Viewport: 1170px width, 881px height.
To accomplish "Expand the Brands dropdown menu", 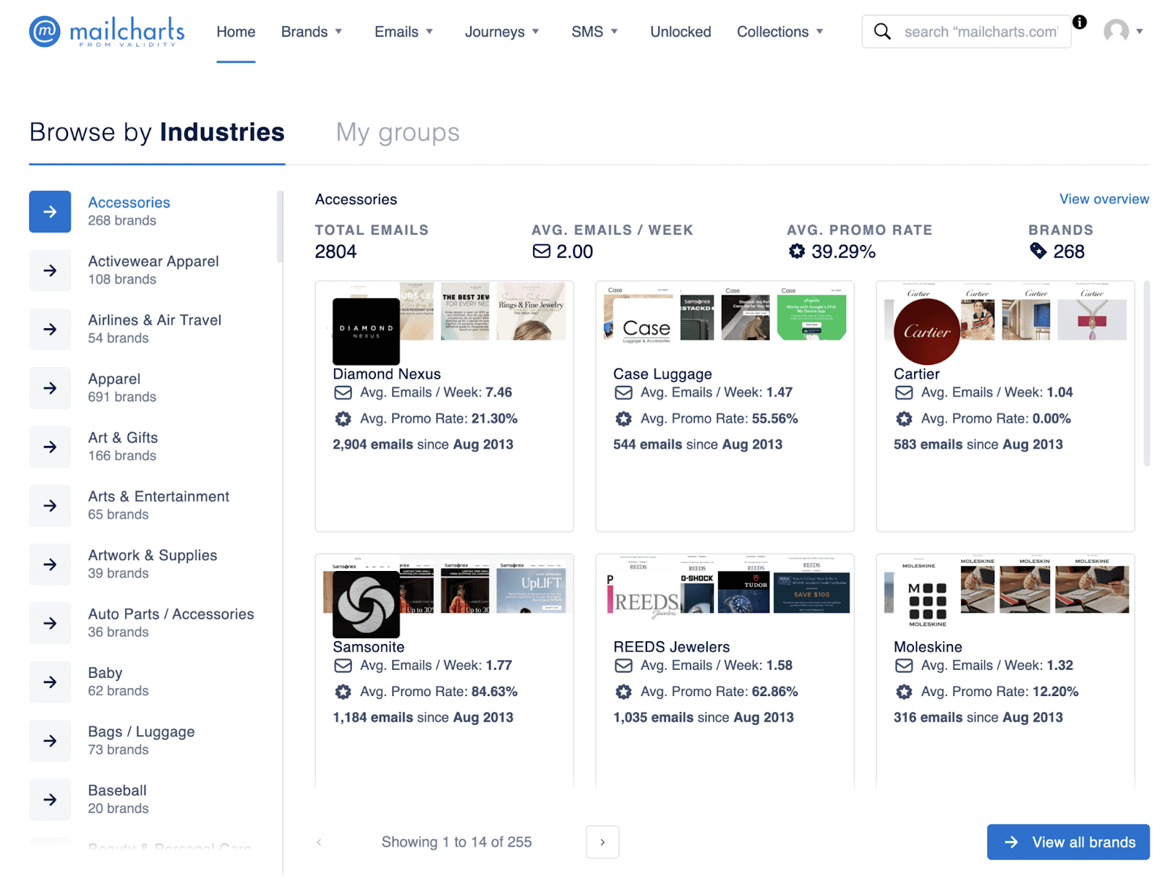I will 312,32.
